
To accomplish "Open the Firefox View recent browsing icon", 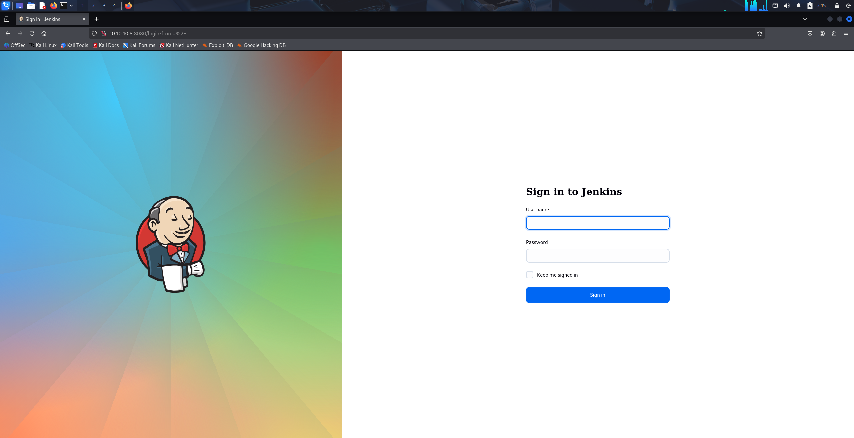I will (7, 19).
